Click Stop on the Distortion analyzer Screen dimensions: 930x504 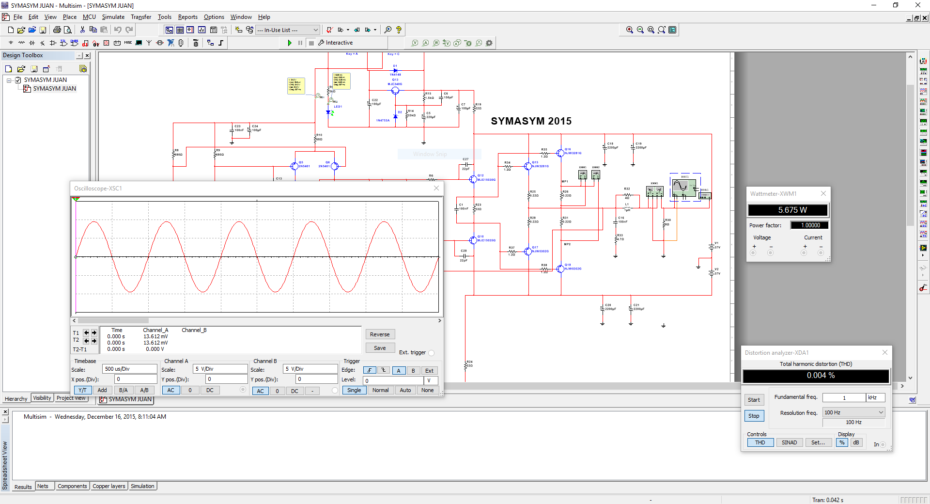tap(754, 416)
